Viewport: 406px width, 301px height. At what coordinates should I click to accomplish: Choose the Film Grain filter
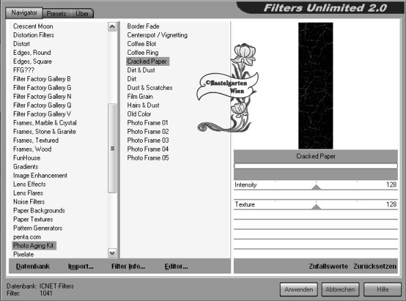140,97
